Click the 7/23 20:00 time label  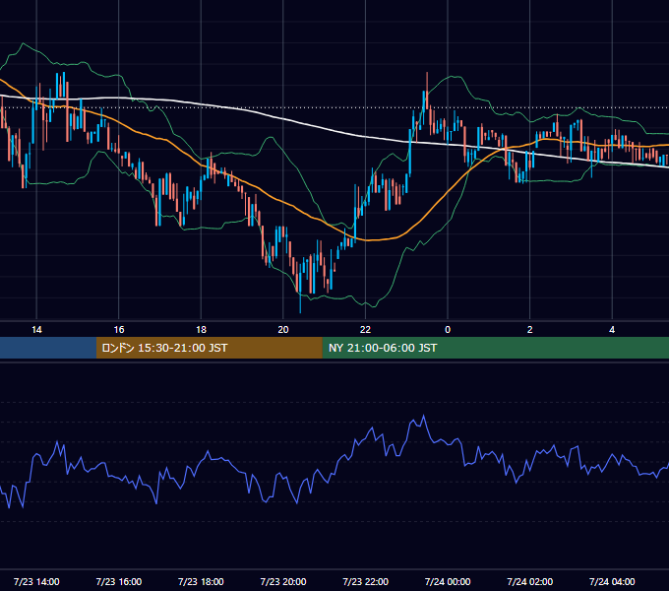tap(283, 581)
